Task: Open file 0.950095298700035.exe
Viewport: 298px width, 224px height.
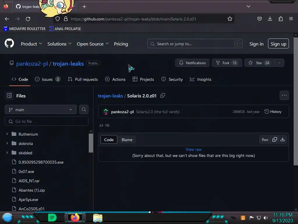Action: pos(41,162)
